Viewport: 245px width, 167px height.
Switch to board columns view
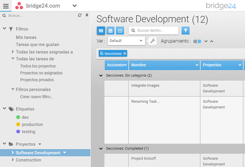point(120,31)
